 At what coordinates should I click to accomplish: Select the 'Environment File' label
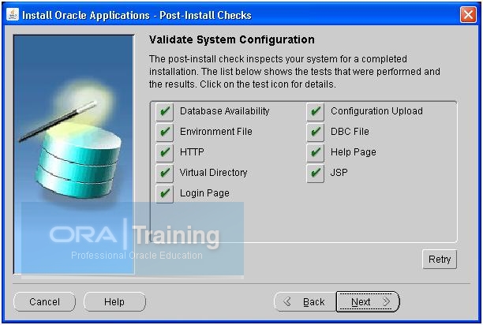click(x=216, y=132)
